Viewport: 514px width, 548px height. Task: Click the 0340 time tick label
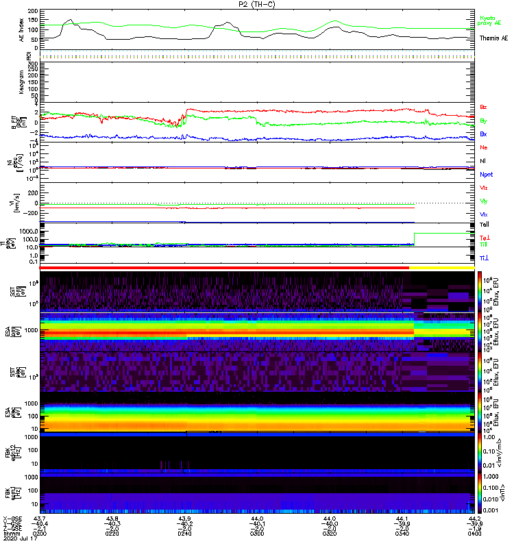pyautogui.click(x=402, y=534)
